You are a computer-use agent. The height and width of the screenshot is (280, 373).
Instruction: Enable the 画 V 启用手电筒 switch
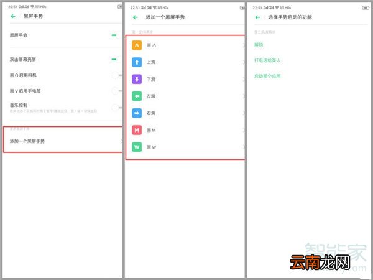117,91
